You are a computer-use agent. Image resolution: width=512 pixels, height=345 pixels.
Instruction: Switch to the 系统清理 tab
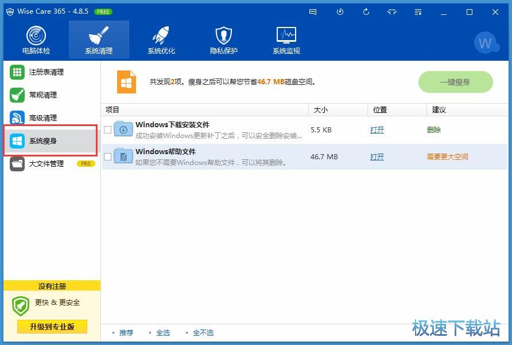99,40
